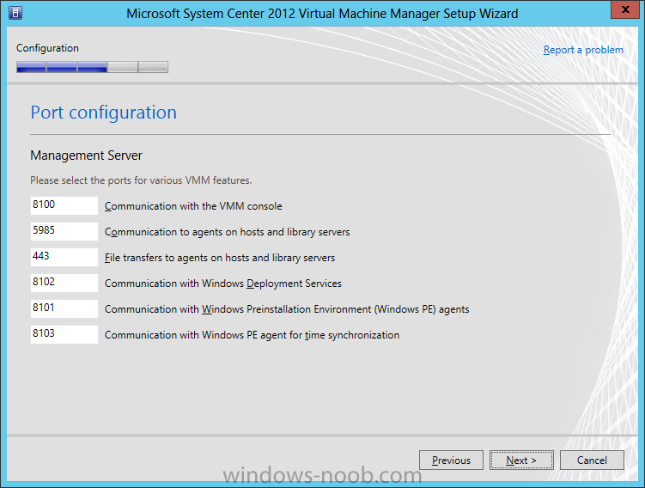Edit the agents communication port field 5985
Viewport: 645px width, 488px height.
(64, 231)
